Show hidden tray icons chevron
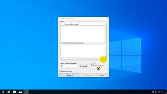This screenshot has width=167, height=94. coord(150,92)
